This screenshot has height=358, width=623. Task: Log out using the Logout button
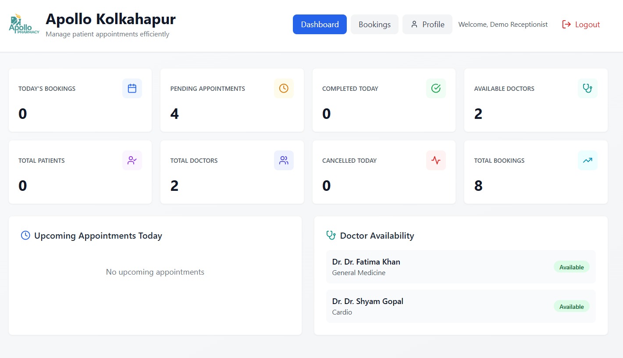581,25
